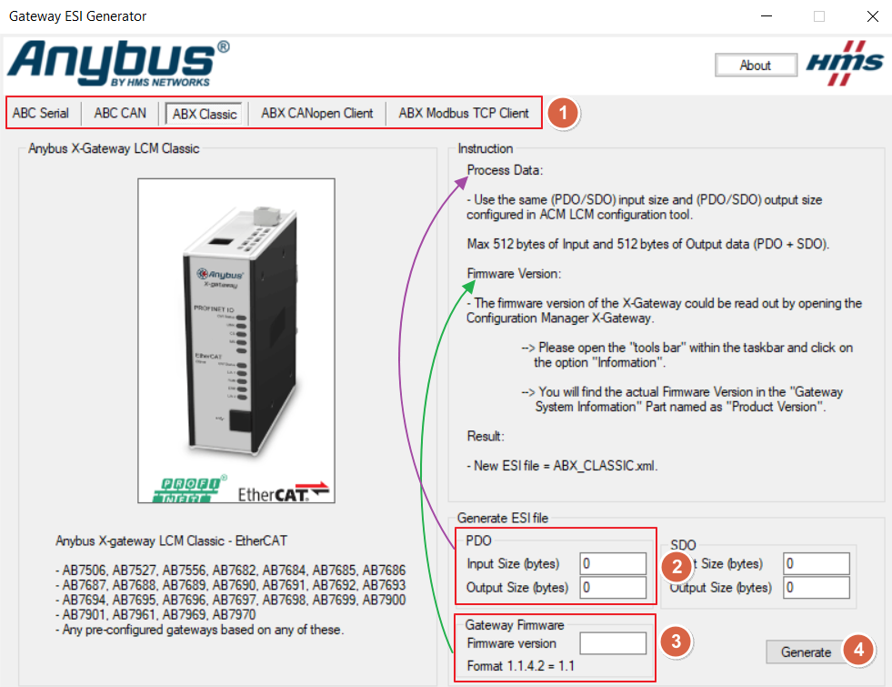The width and height of the screenshot is (892, 687).
Task: Click the EtherCAT logo in image
Action: [x=284, y=493]
